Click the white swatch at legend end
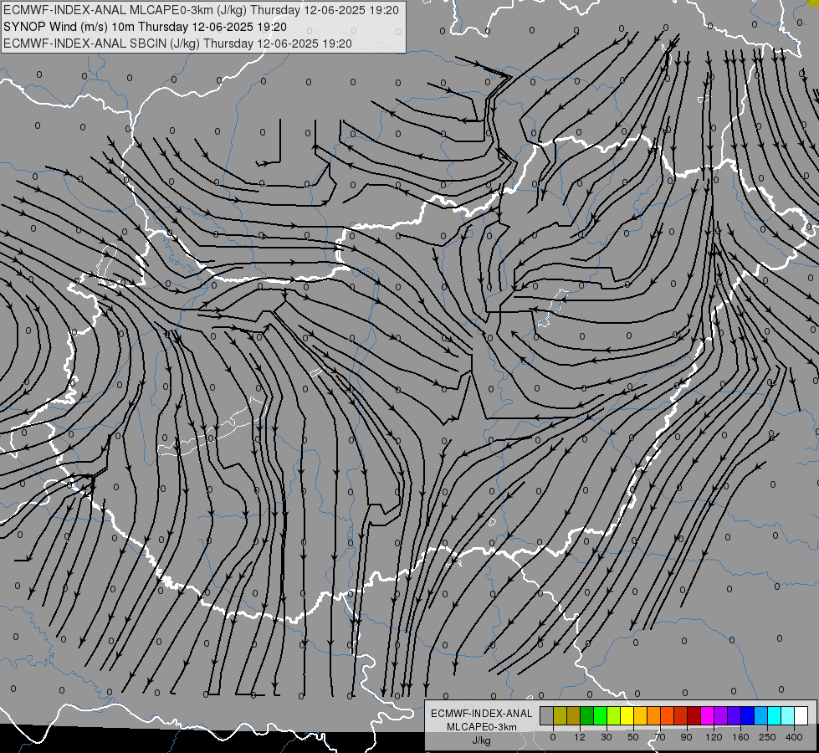 pyautogui.click(x=801, y=715)
